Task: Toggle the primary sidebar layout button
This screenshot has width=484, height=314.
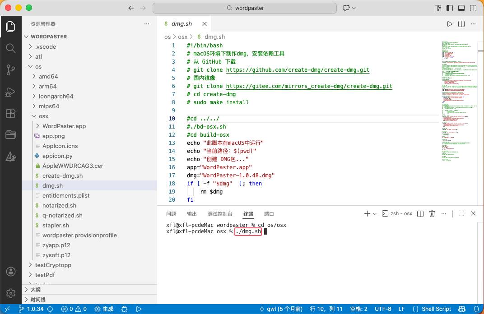Action: [450, 8]
